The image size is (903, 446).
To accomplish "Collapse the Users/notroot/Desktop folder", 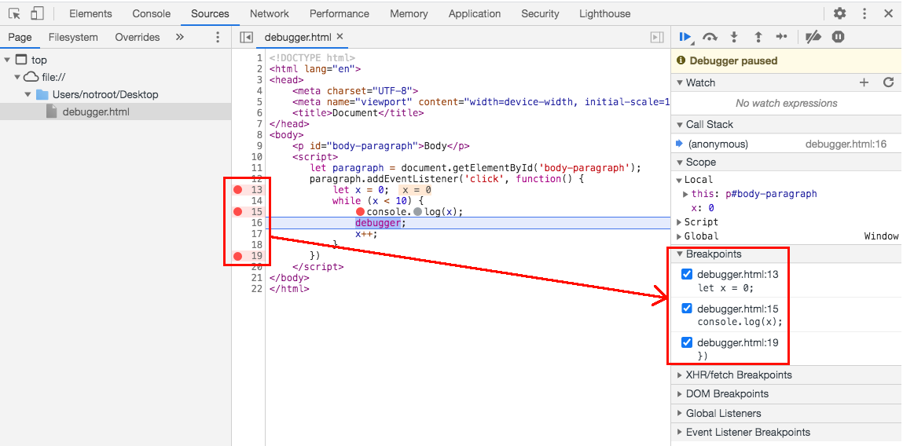I will point(28,94).
